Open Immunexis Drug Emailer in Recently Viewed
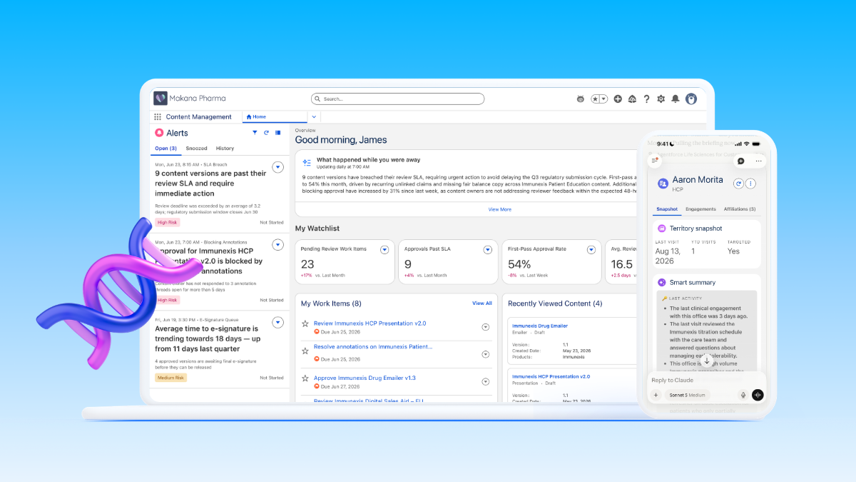The height and width of the screenshot is (482, 856). pos(540,326)
